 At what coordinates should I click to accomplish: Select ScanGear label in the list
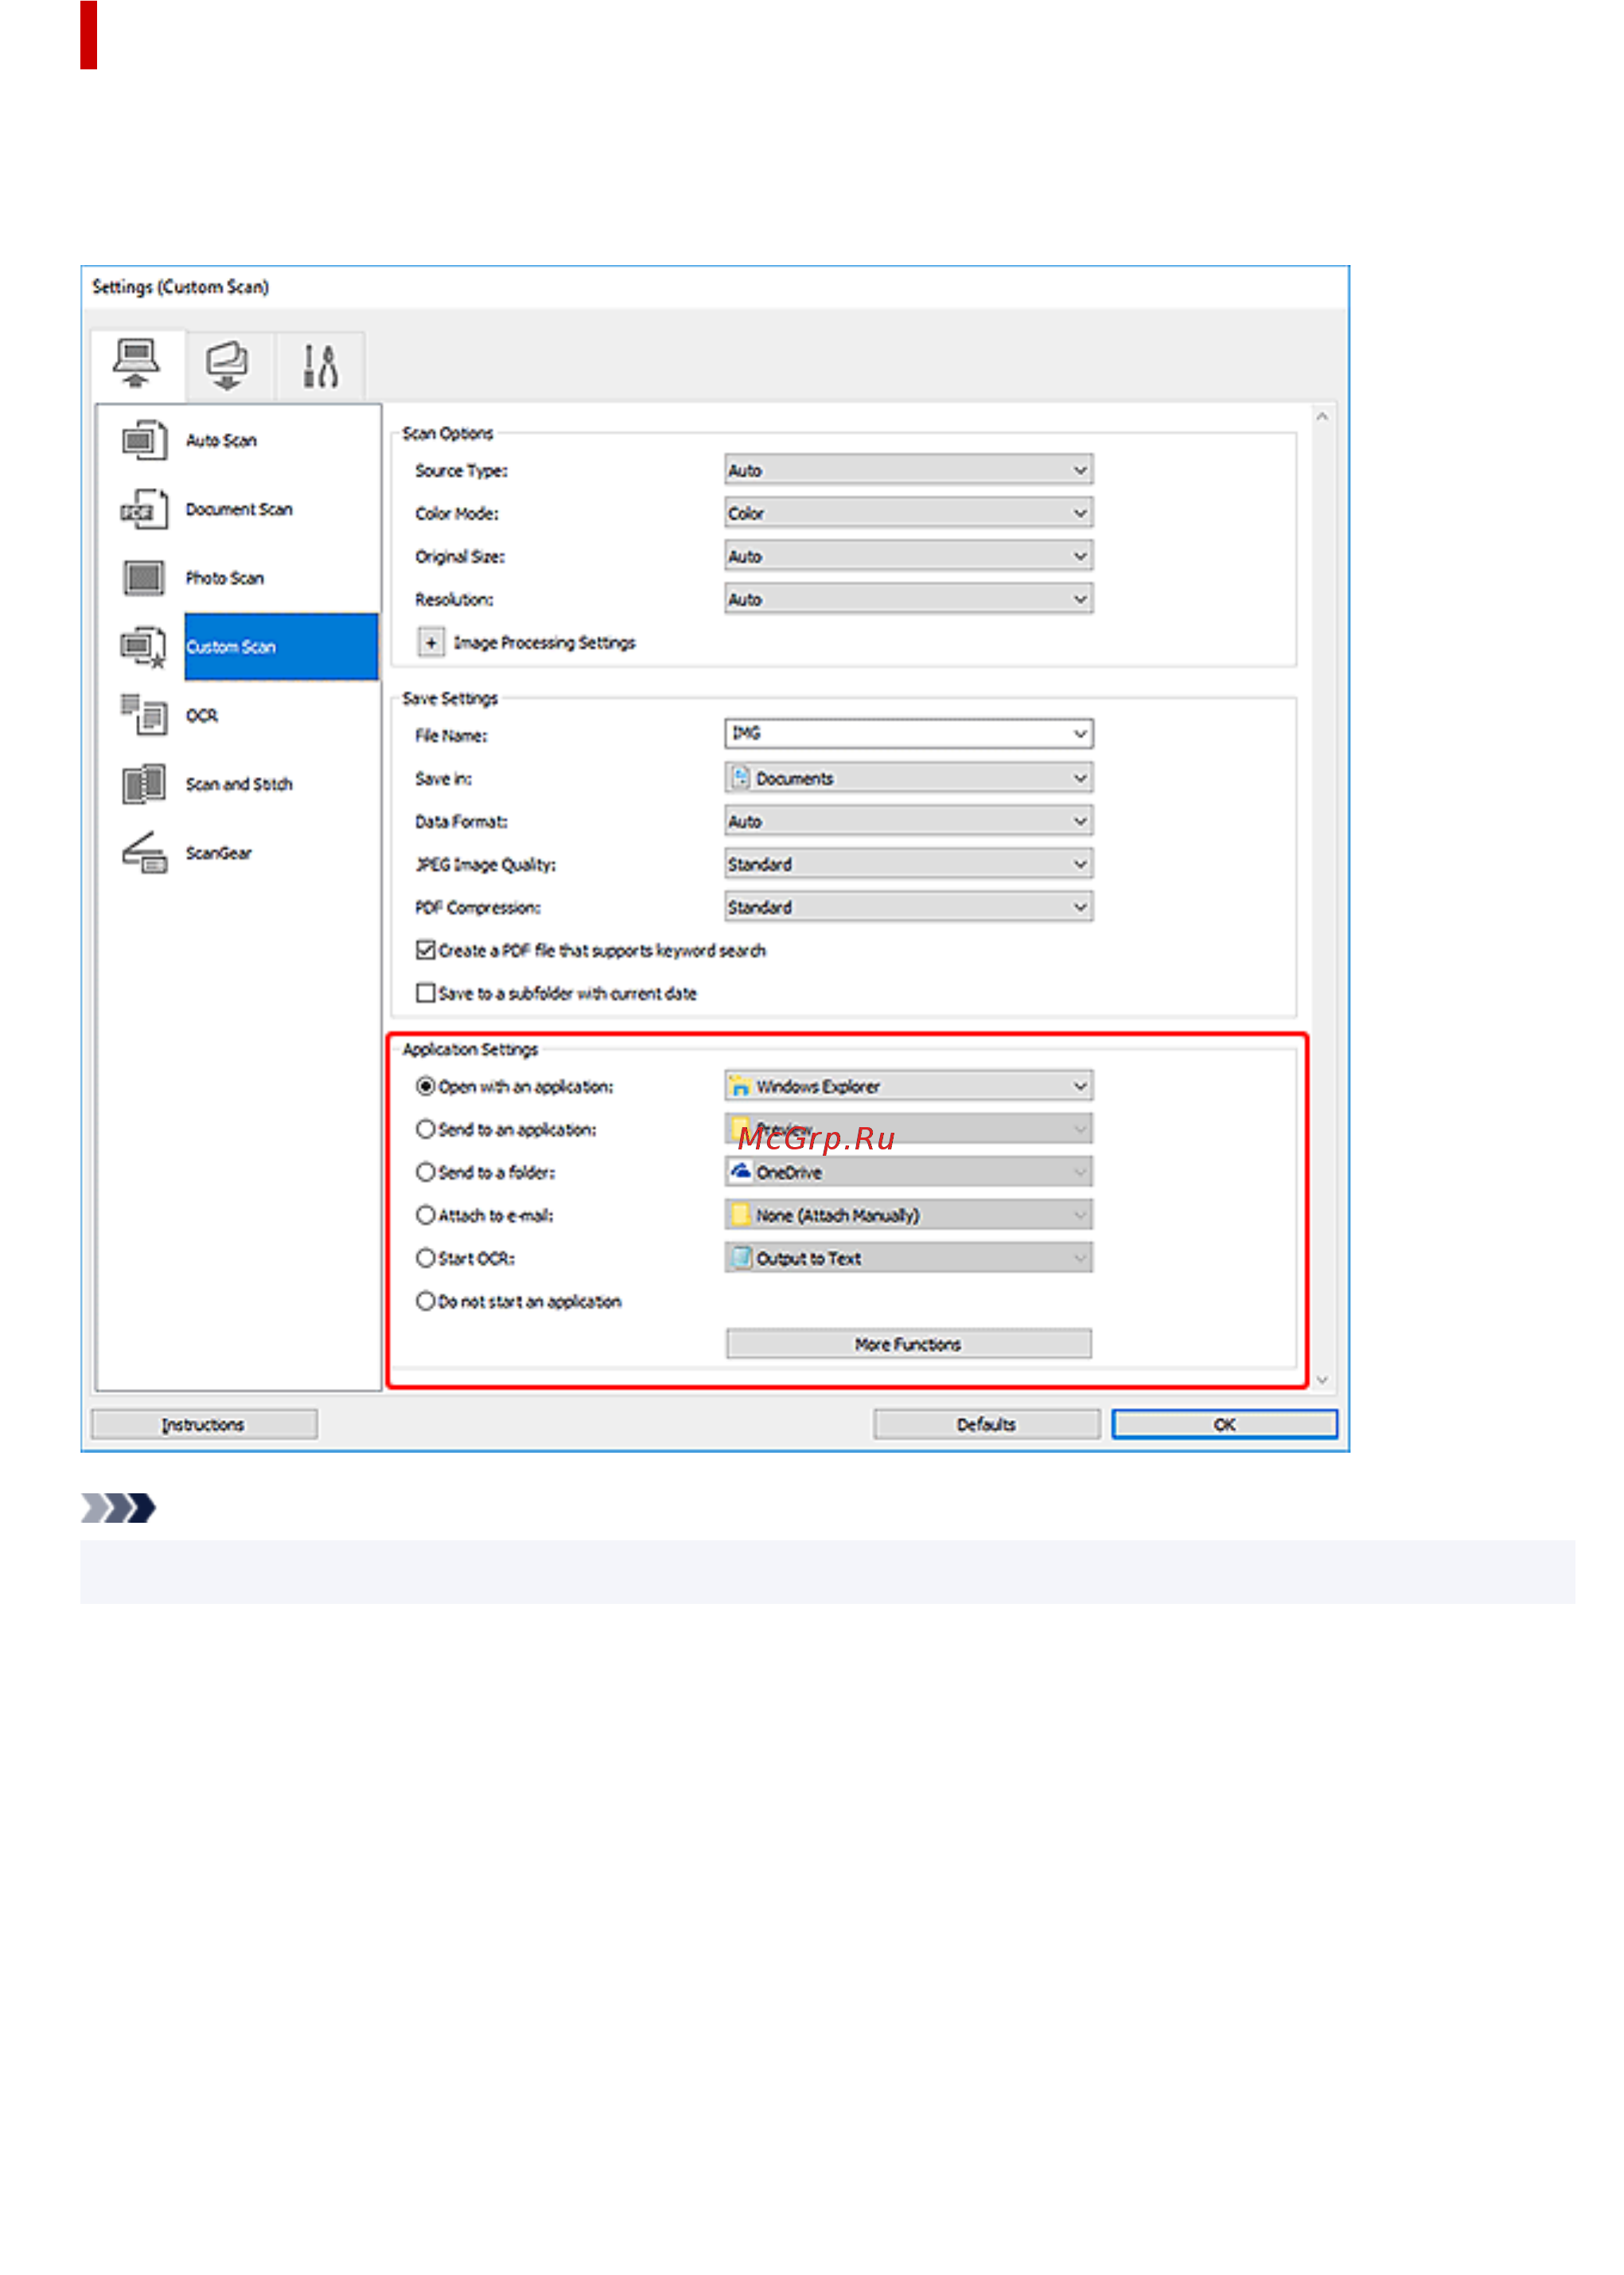[x=219, y=853]
